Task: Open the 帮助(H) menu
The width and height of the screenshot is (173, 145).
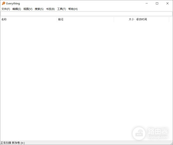Action: [x=73, y=9]
